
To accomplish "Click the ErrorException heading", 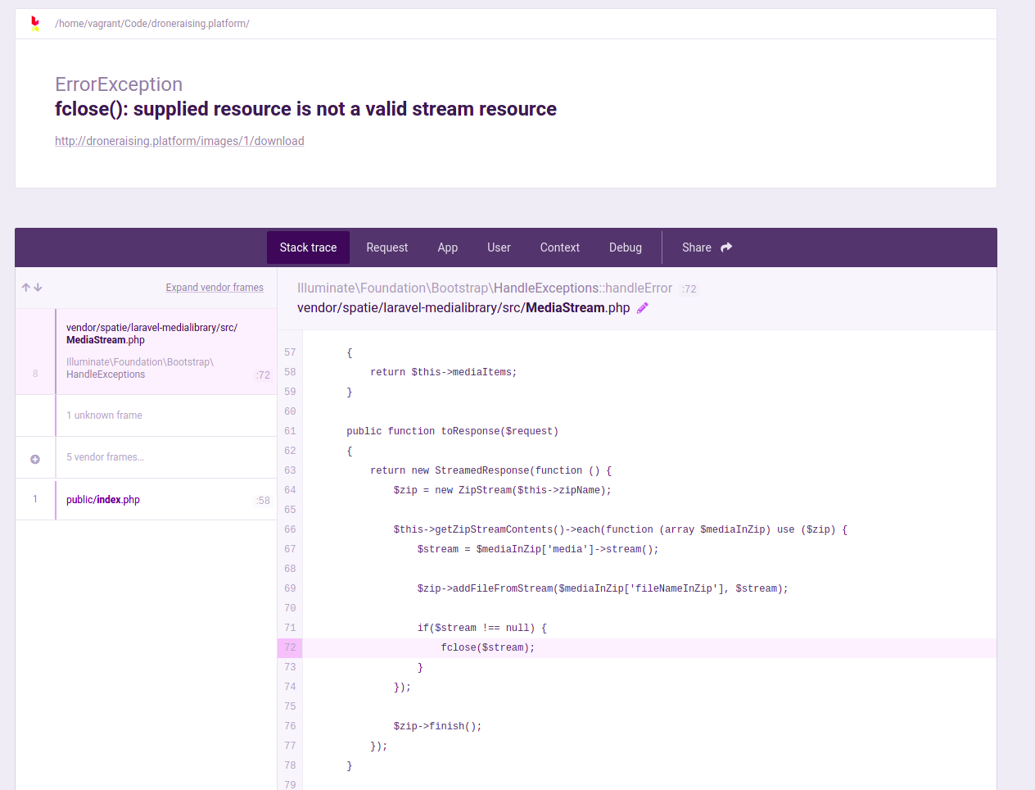I will pos(119,84).
